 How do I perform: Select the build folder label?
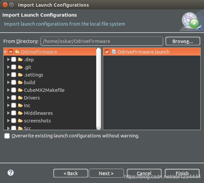30,82
